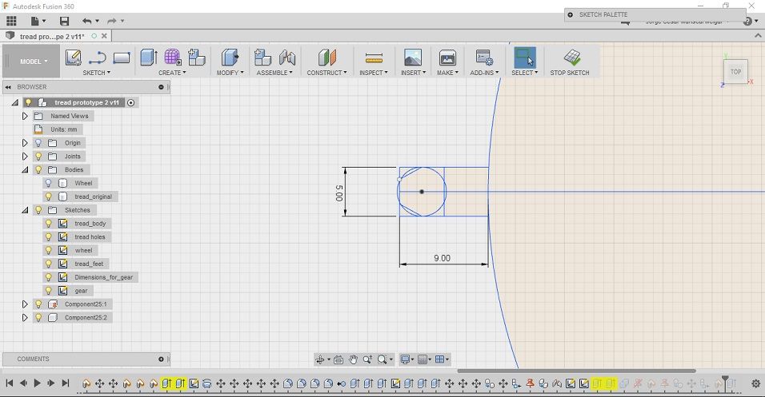Expand the SKETCH PALETTE panel
765x397 pixels.
(570, 14)
